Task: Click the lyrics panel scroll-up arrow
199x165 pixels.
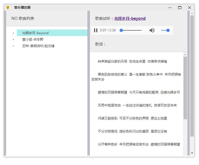Action: pyautogui.click(x=185, y=54)
